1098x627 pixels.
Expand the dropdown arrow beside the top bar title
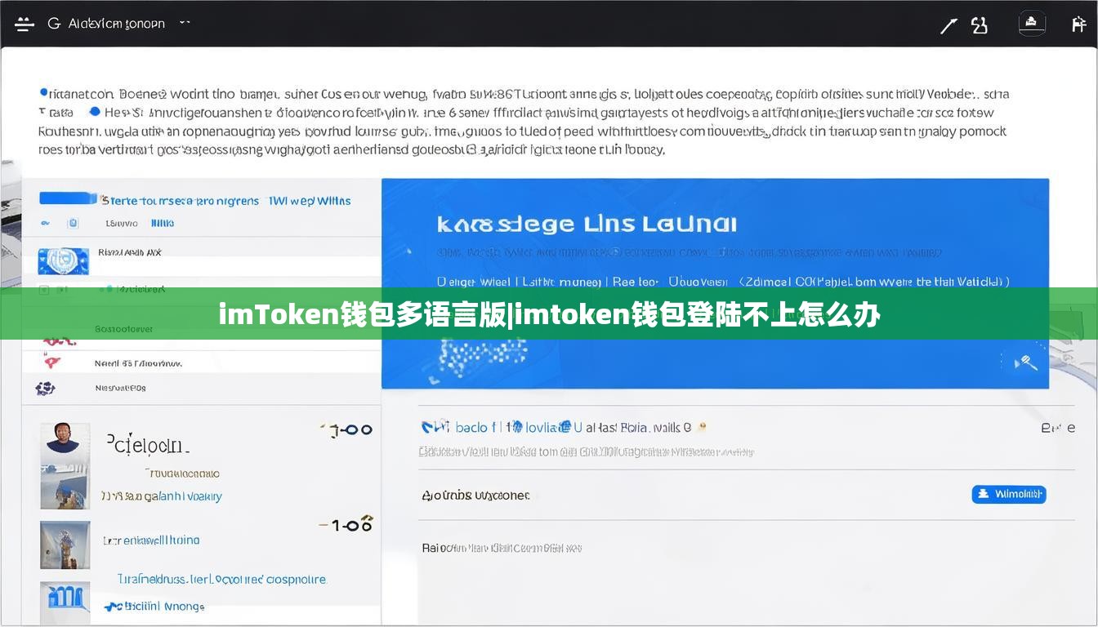[185, 23]
